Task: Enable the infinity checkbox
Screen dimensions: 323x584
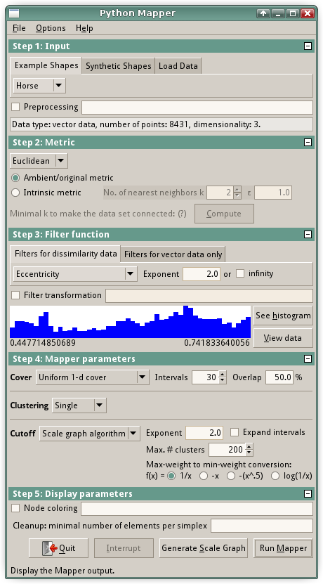Action: [240, 274]
